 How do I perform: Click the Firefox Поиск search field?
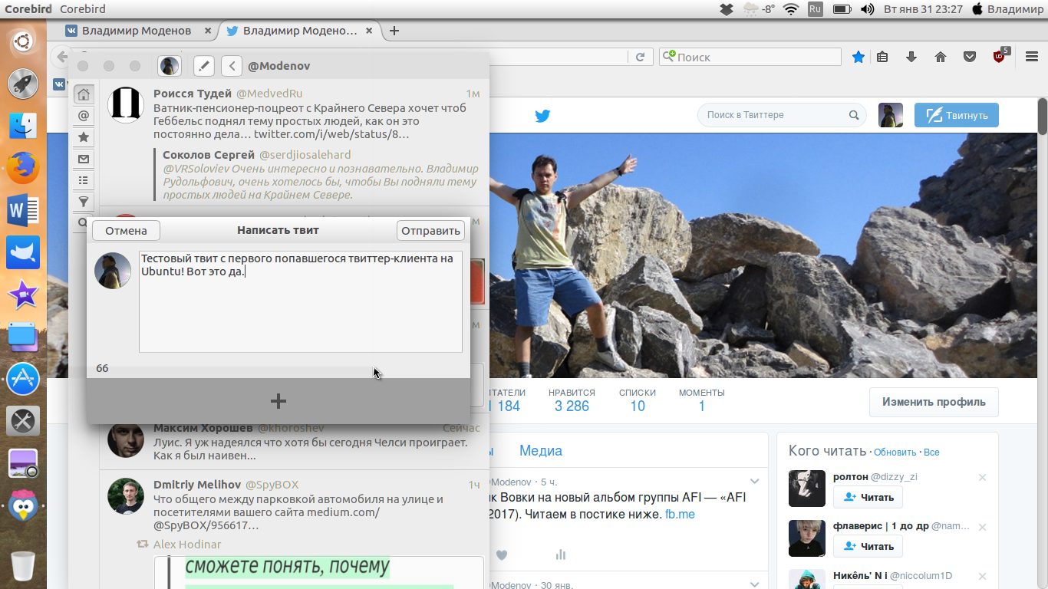click(x=750, y=57)
